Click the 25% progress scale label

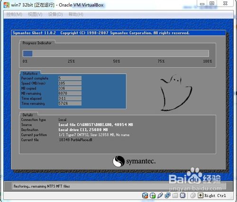tap(71, 61)
